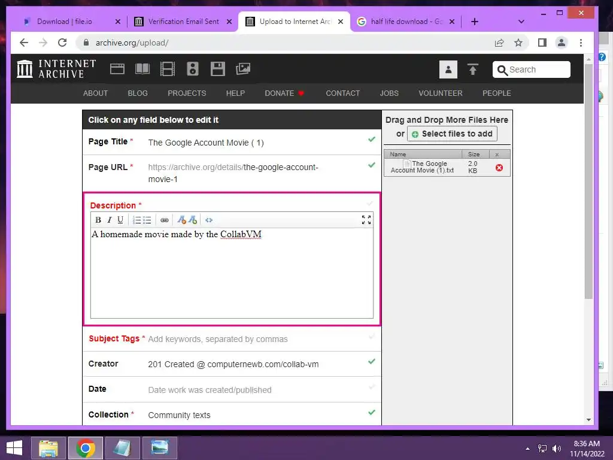This screenshot has height=460, width=613.
Task: Expand description editor to fullscreen
Action: pos(366,220)
